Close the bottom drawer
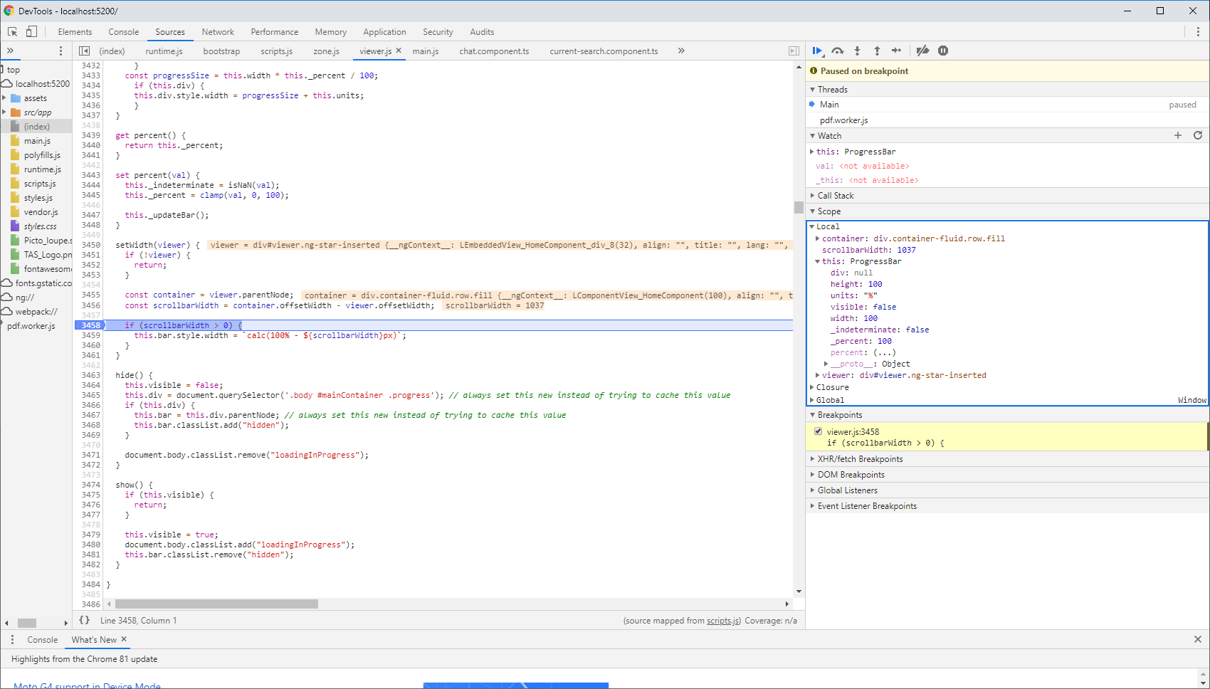 click(x=1198, y=639)
